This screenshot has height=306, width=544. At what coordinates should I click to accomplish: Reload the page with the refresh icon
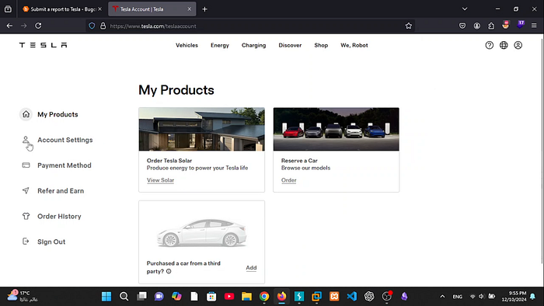coord(38,26)
